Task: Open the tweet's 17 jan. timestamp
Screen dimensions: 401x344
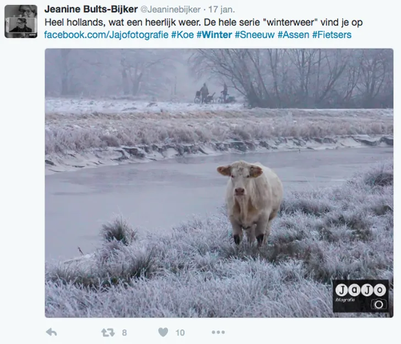Action: tap(221, 9)
